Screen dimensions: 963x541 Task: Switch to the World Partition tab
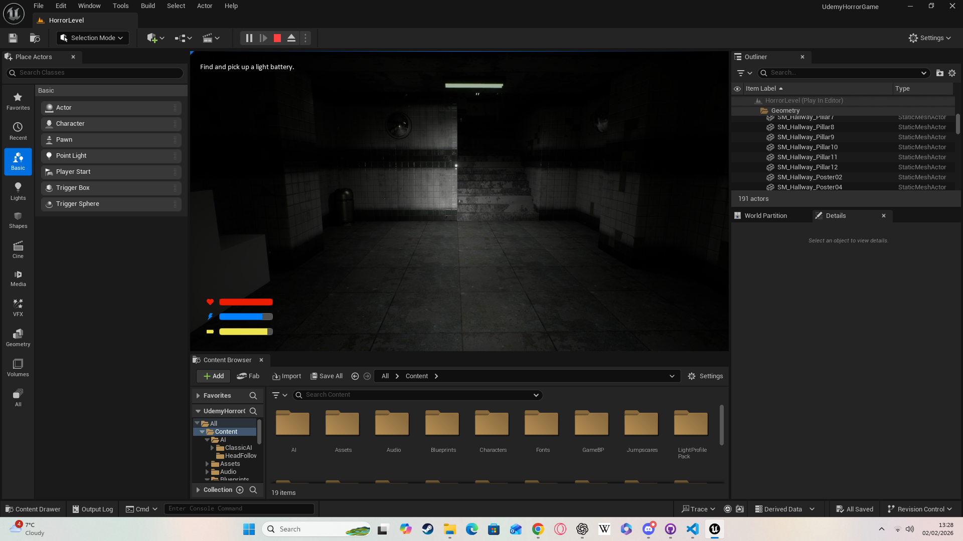coord(765,215)
